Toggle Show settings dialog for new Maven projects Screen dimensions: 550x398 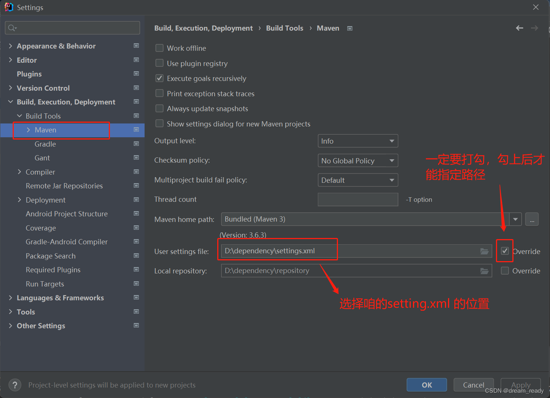(159, 123)
